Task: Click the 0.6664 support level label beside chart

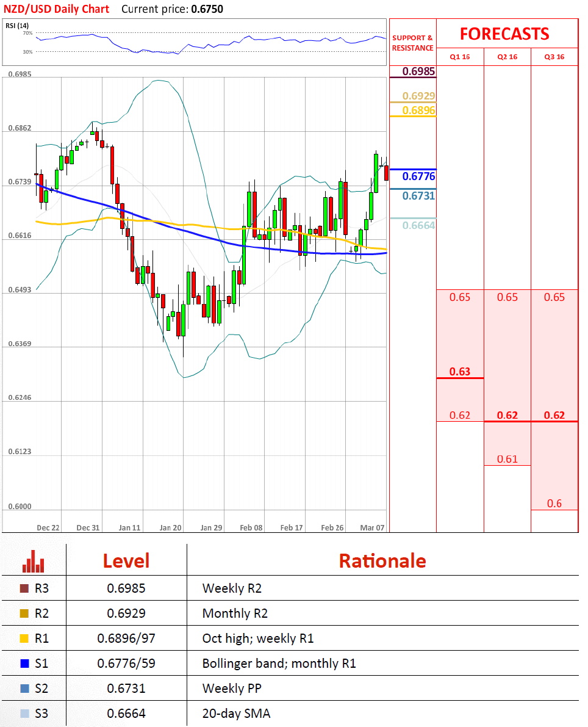Action: click(x=418, y=225)
